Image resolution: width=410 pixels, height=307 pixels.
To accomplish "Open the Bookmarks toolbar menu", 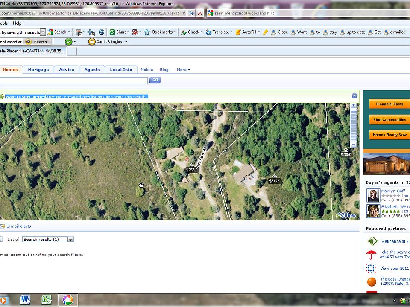I will point(160,32).
